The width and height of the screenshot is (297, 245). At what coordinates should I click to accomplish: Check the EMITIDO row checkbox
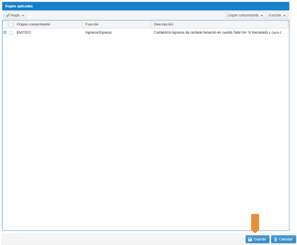click(11, 32)
